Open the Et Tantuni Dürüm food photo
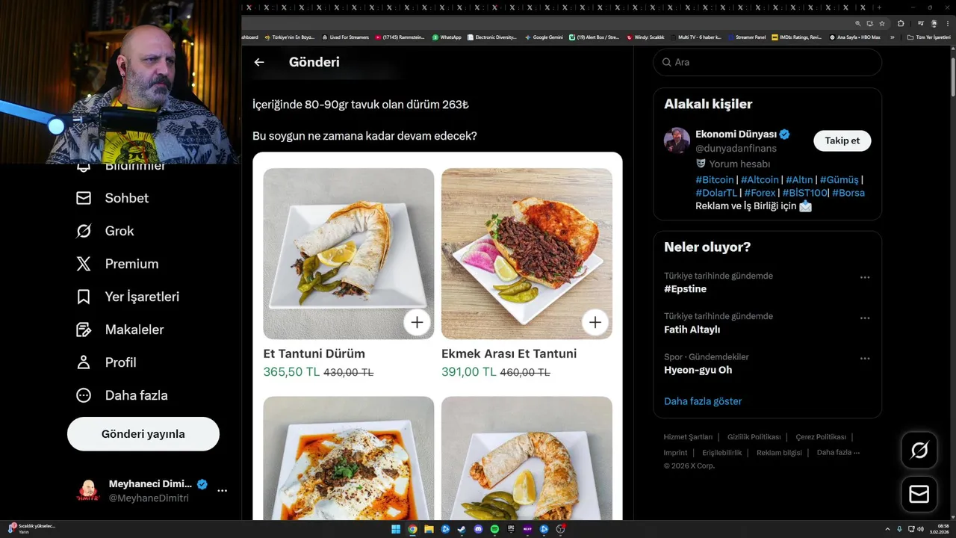 (349, 253)
